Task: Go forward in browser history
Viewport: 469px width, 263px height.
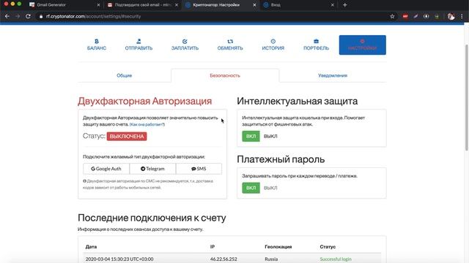Action: click(x=18, y=16)
